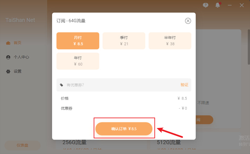Pick the 半年付 ¥38 billing option
The height and width of the screenshot is (154, 250).
pyautogui.click(x=170, y=41)
